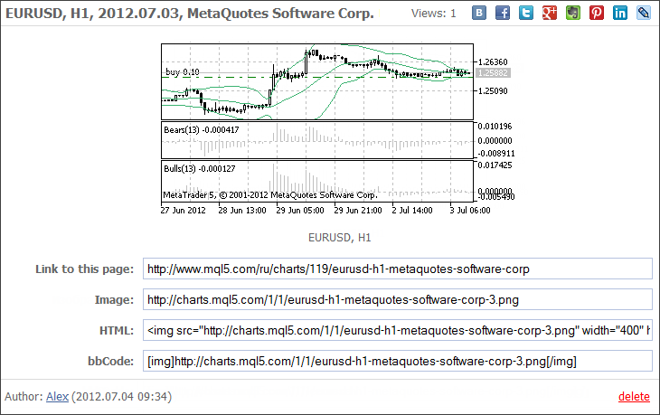Screen dimensions: 660x415
Task: Click the 2 Jul 14:00 time label
Action: click(x=412, y=210)
